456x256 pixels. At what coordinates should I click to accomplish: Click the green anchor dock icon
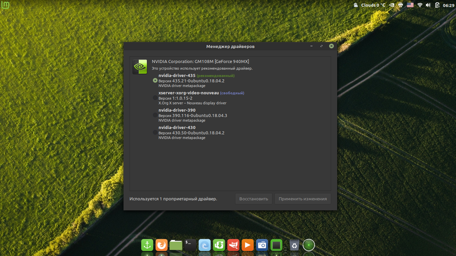147,245
